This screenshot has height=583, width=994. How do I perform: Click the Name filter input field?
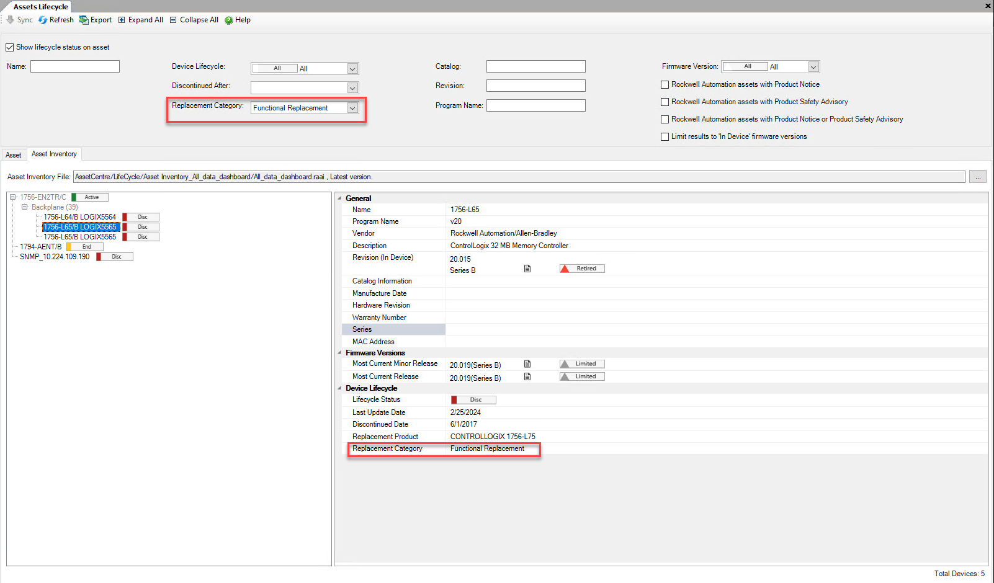[x=75, y=66]
